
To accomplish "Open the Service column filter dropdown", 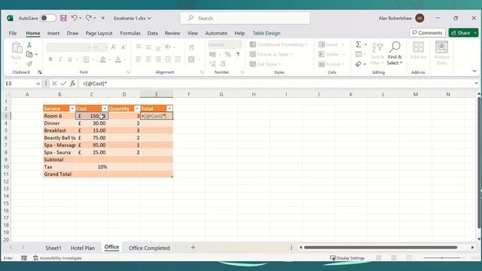I will (72, 108).
